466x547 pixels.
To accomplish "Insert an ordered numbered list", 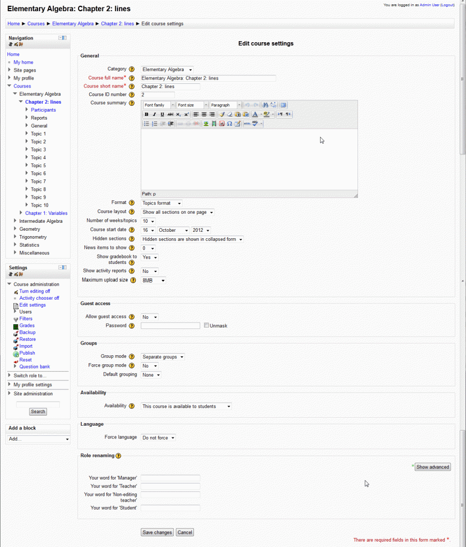I will (154, 124).
